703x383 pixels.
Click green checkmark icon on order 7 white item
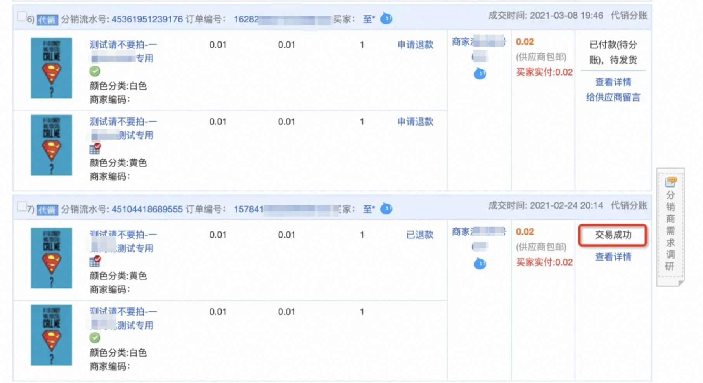95,338
